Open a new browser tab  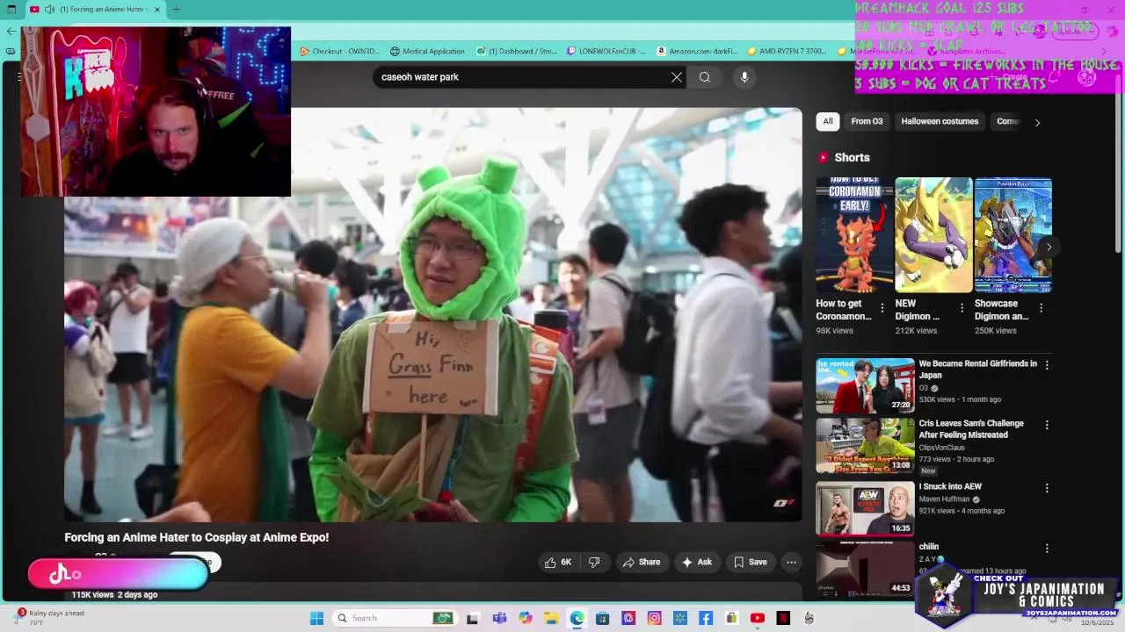(x=176, y=10)
